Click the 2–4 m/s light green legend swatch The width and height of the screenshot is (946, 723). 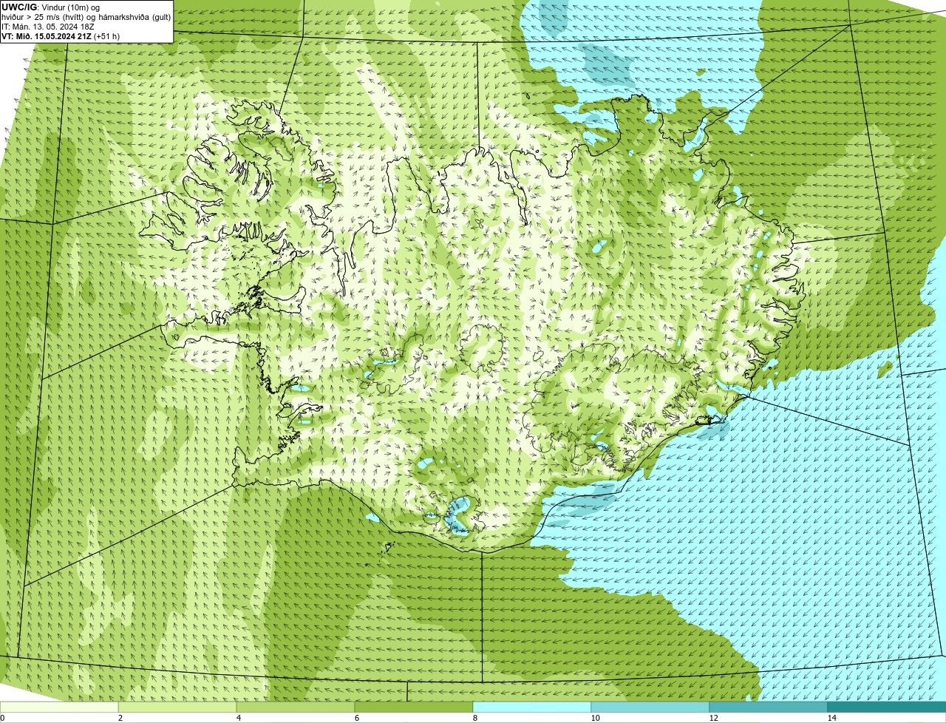[177, 707]
